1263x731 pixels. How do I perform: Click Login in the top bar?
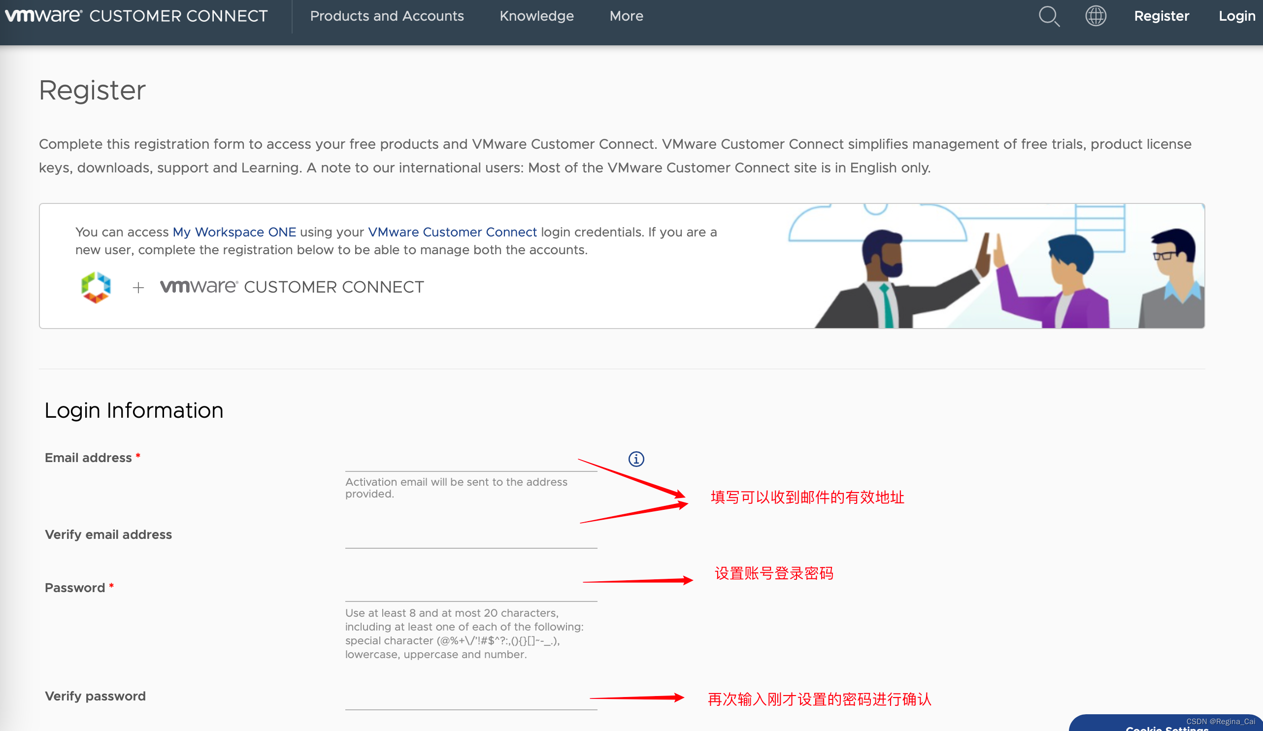(1236, 16)
